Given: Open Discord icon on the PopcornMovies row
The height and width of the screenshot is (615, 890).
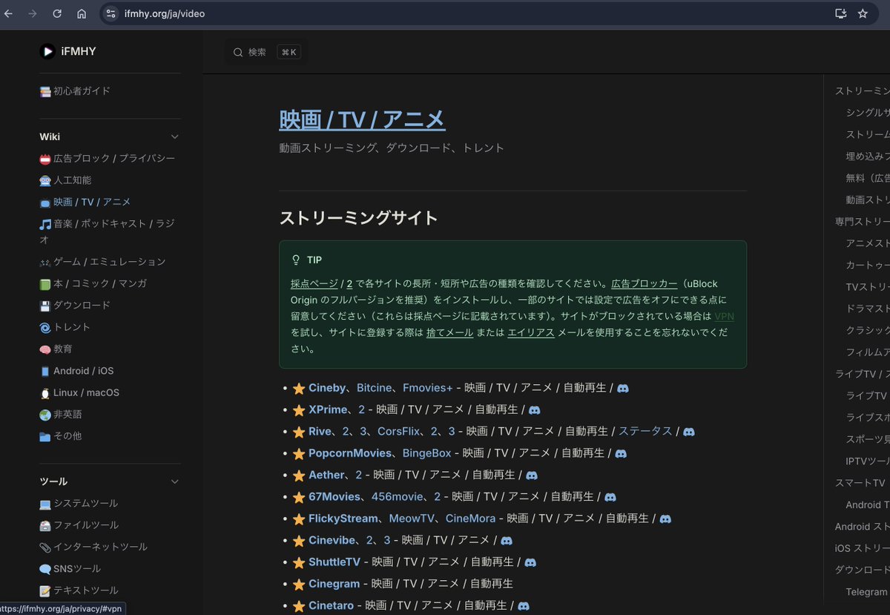Looking at the screenshot, I should (621, 453).
